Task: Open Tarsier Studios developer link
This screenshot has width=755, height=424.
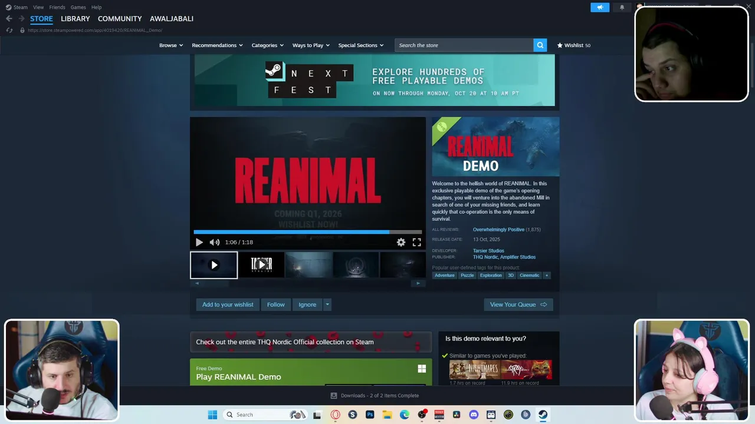Action: click(488, 251)
